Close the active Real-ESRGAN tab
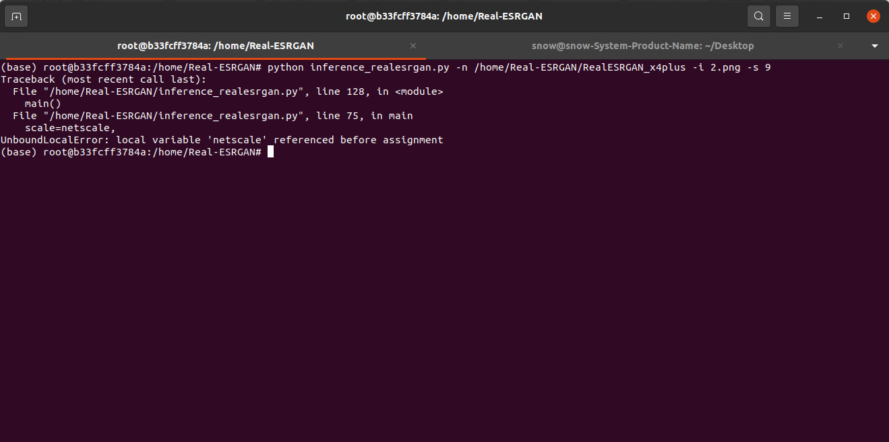This screenshot has width=889, height=442. (413, 46)
